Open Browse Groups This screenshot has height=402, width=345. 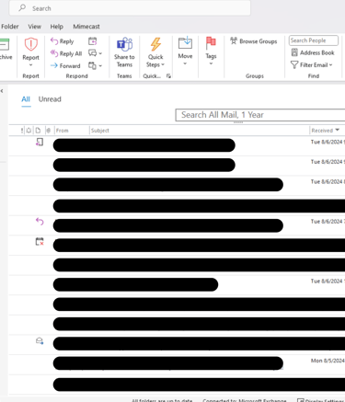[x=254, y=41]
